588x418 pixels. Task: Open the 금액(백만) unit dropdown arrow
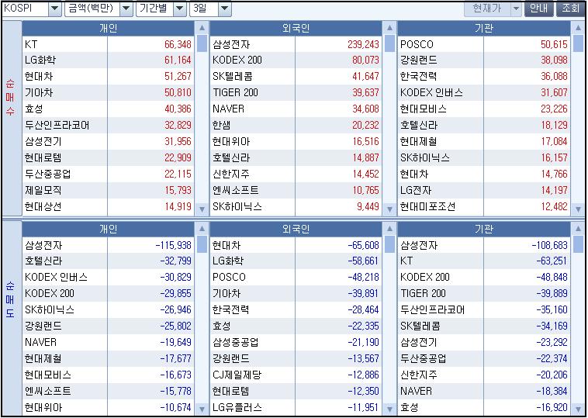click(126, 9)
